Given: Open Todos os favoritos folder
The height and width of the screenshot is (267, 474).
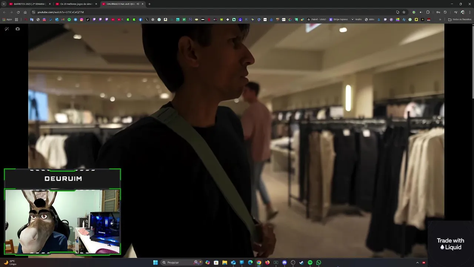Looking at the screenshot, I should coord(460,20).
